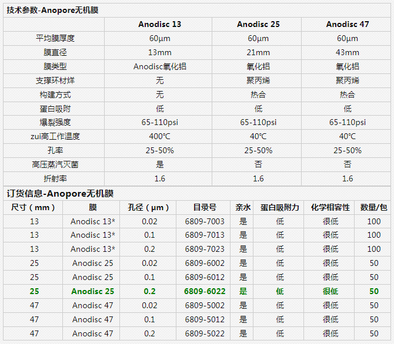Click Anodisc 47 in the 6809-5022 row
The image size is (394, 344).
(x=93, y=333)
